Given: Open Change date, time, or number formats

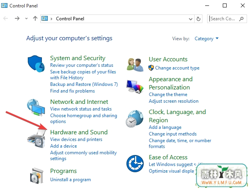Looking at the screenshot, I should 180,143.
